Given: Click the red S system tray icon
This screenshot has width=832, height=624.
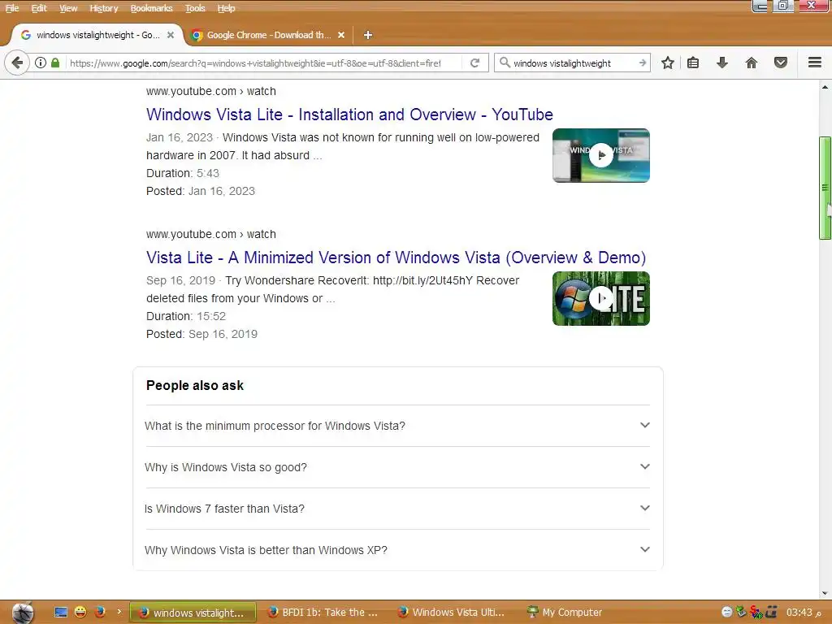Looking at the screenshot, I should pos(756,612).
